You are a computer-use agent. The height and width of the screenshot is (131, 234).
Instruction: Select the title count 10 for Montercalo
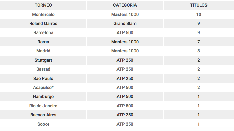199,15
